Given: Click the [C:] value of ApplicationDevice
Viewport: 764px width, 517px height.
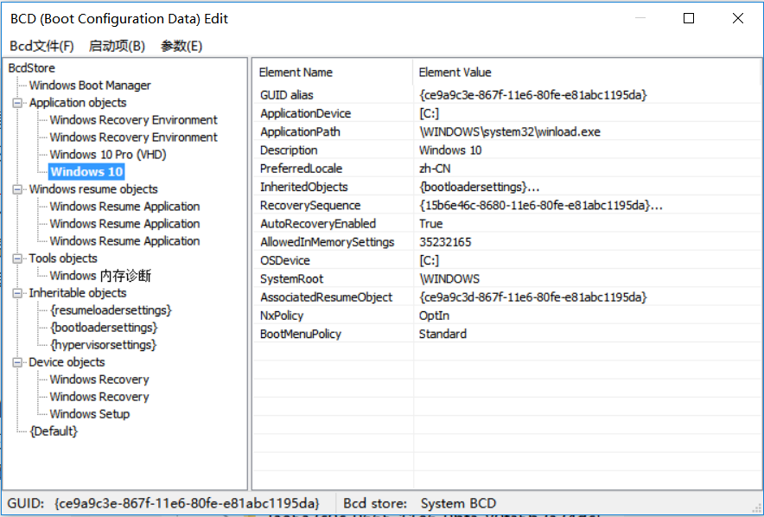Looking at the screenshot, I should pos(430,113).
